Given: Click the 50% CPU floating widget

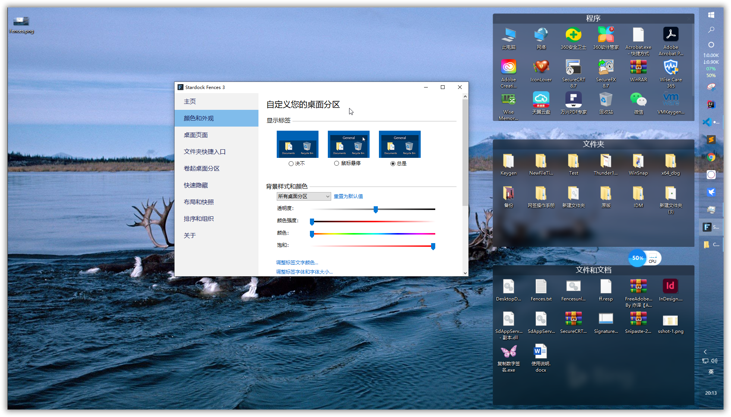Looking at the screenshot, I should 644,258.
